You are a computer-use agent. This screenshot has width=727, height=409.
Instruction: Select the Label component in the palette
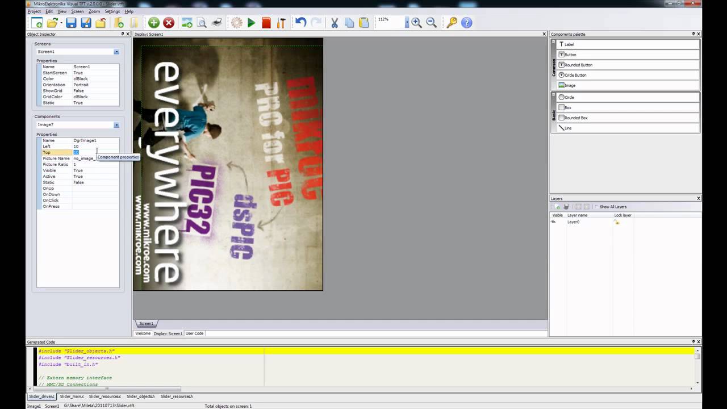[628, 44]
